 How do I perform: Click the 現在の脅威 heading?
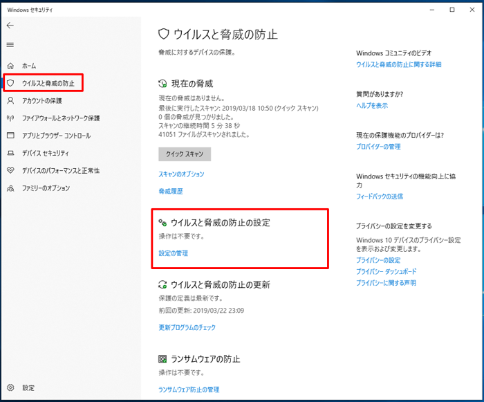pos(192,84)
